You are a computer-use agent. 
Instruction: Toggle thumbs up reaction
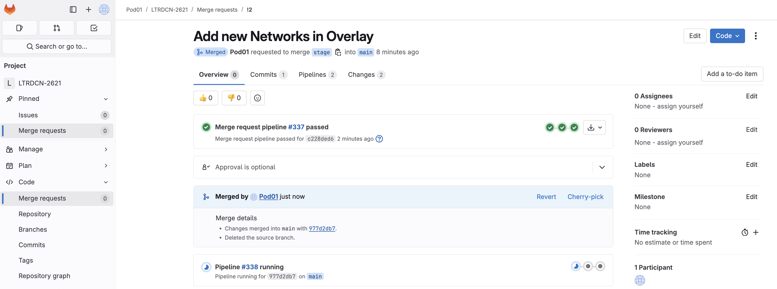[x=206, y=98]
